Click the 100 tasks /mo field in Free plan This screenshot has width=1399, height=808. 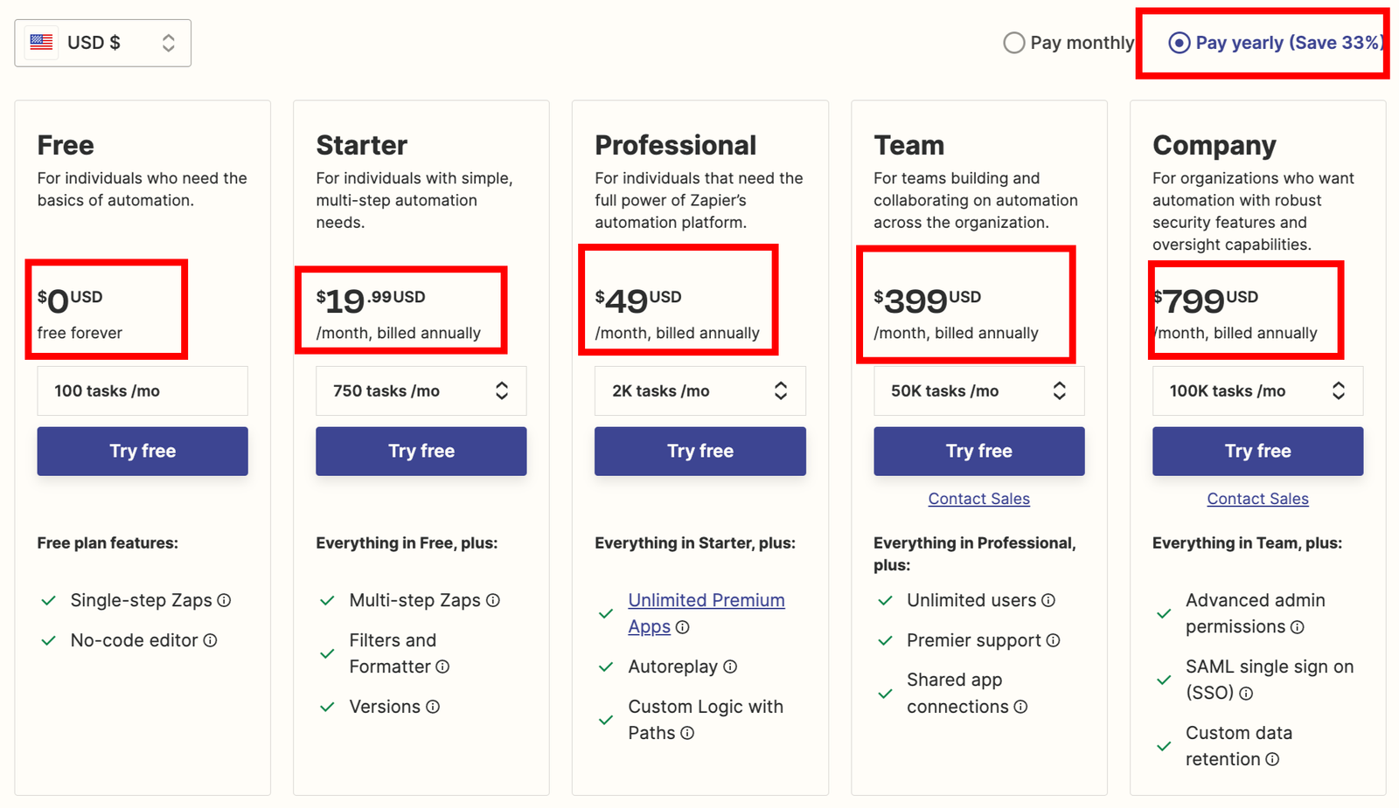143,390
